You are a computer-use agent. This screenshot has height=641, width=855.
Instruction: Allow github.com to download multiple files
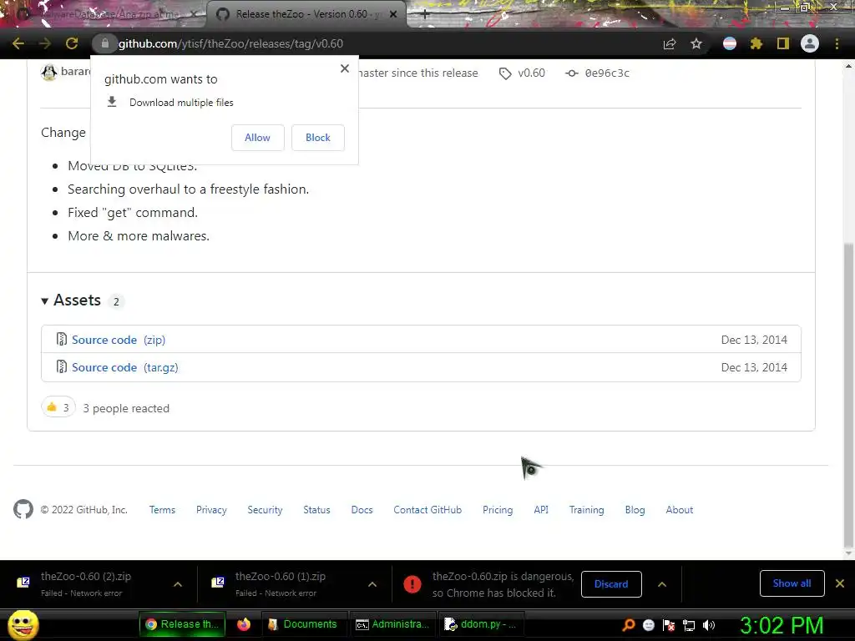click(257, 138)
